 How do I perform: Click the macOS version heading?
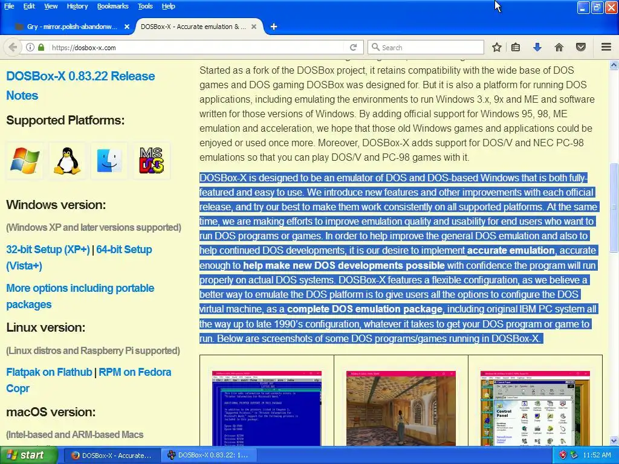(x=51, y=412)
